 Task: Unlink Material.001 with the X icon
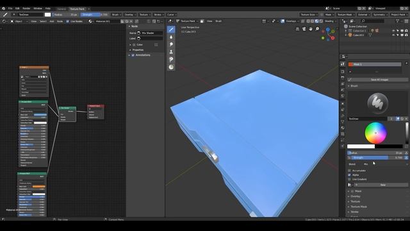click(131, 21)
